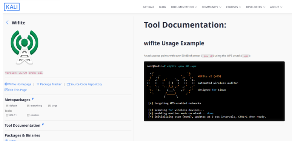Click the globe icon of Wifite Homepage
The height and width of the screenshot is (141, 292).
point(6,84)
